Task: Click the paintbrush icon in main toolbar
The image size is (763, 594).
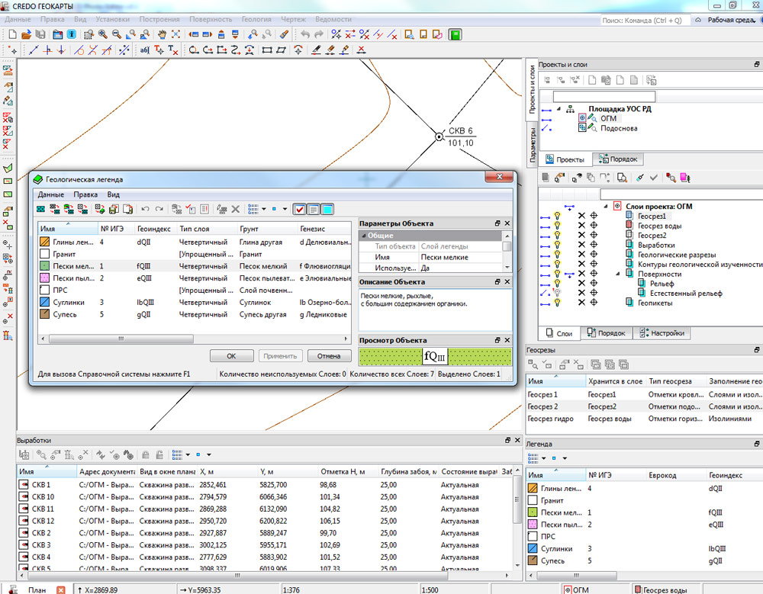Action: [x=284, y=34]
